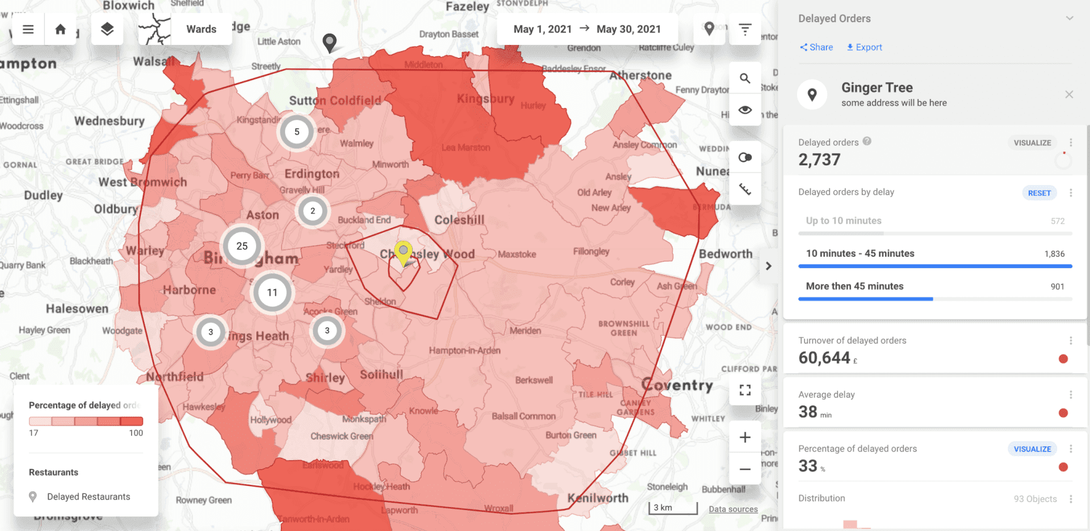Click the home icon next to the menu
The height and width of the screenshot is (531, 1090).
(60, 29)
